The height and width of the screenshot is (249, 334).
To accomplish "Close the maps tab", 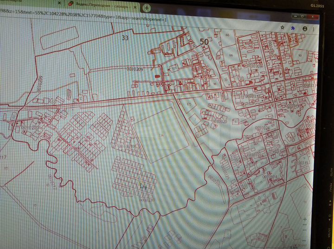I will 59,3.
